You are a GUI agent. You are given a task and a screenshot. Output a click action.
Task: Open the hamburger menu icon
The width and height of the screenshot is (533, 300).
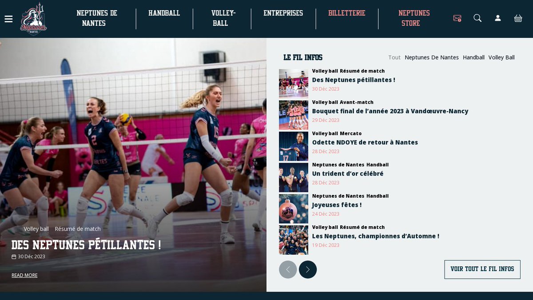[8, 19]
